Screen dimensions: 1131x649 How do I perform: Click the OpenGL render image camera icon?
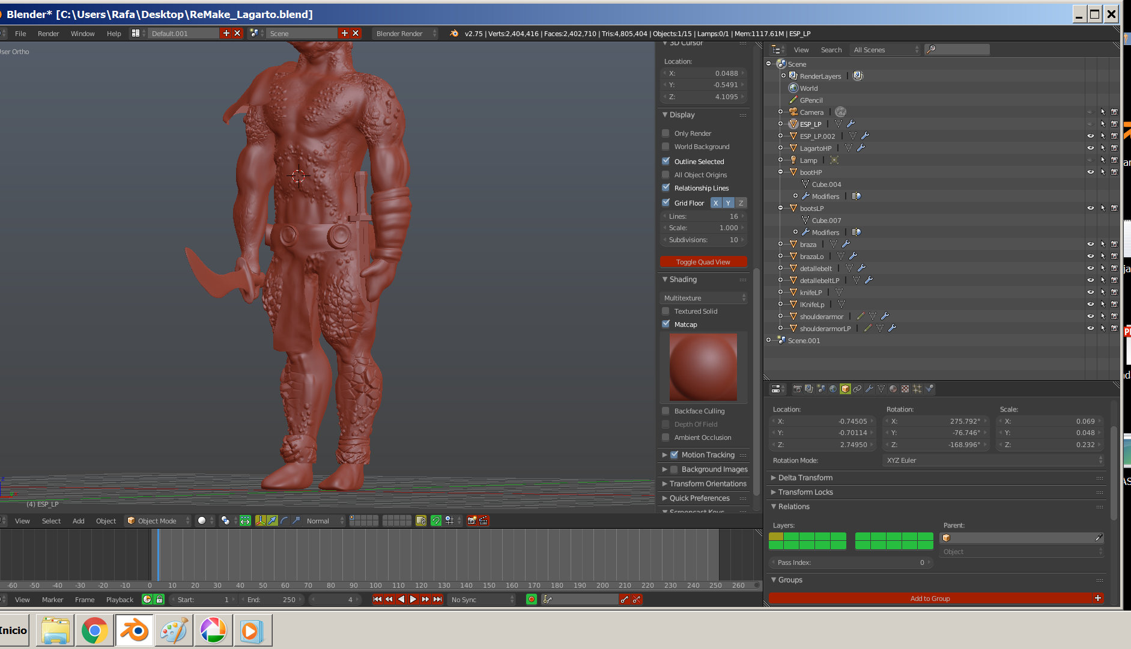(x=472, y=520)
